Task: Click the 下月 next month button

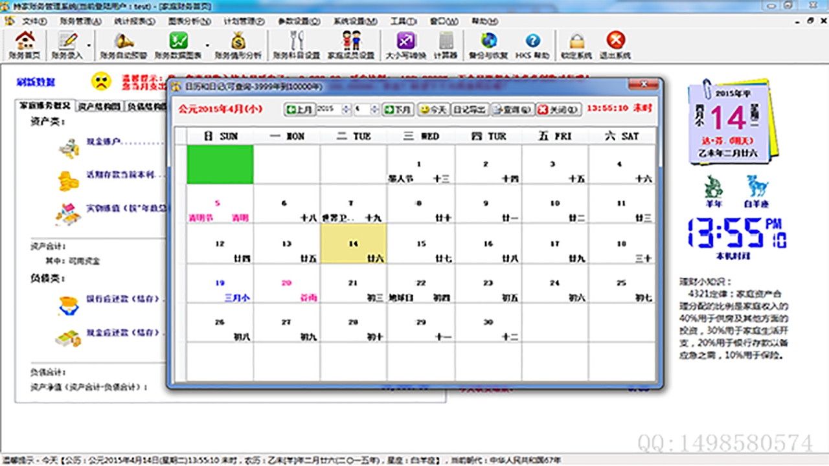Action: (x=398, y=109)
